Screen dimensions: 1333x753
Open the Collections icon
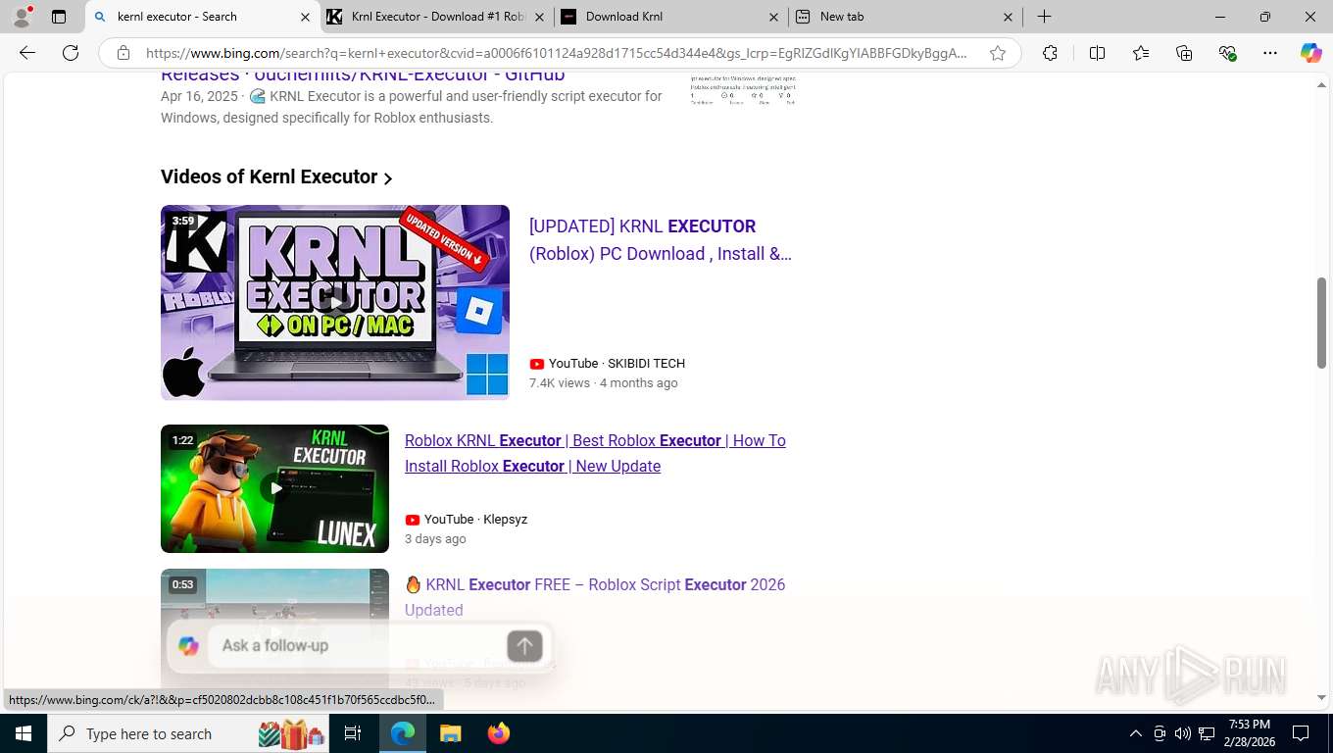1184,53
